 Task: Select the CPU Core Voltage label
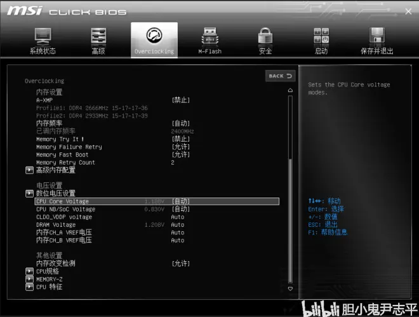[x=62, y=201]
